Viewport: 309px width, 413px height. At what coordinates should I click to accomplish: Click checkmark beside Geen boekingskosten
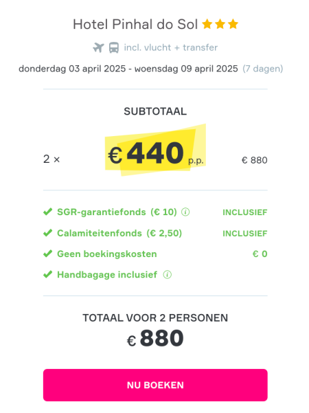[x=47, y=254]
